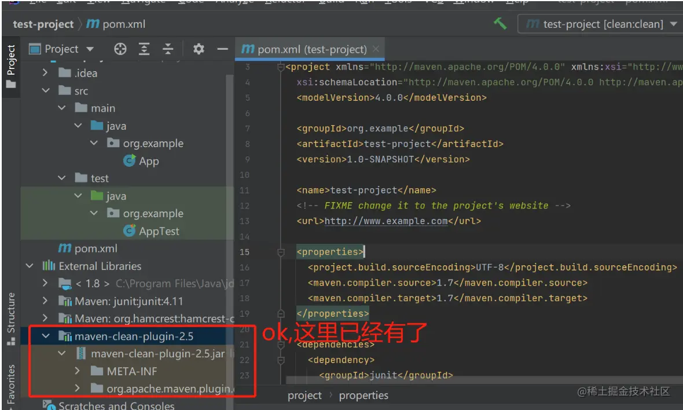Screen dimensions: 683x410
Task: Click the 'project' editor breadcrumb
Action: pyautogui.click(x=304, y=395)
